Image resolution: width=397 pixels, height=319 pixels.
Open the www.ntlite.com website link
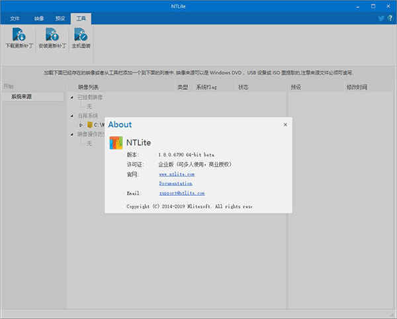point(177,174)
